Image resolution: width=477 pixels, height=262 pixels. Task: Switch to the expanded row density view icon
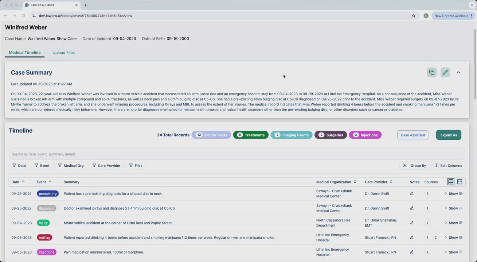point(460,182)
